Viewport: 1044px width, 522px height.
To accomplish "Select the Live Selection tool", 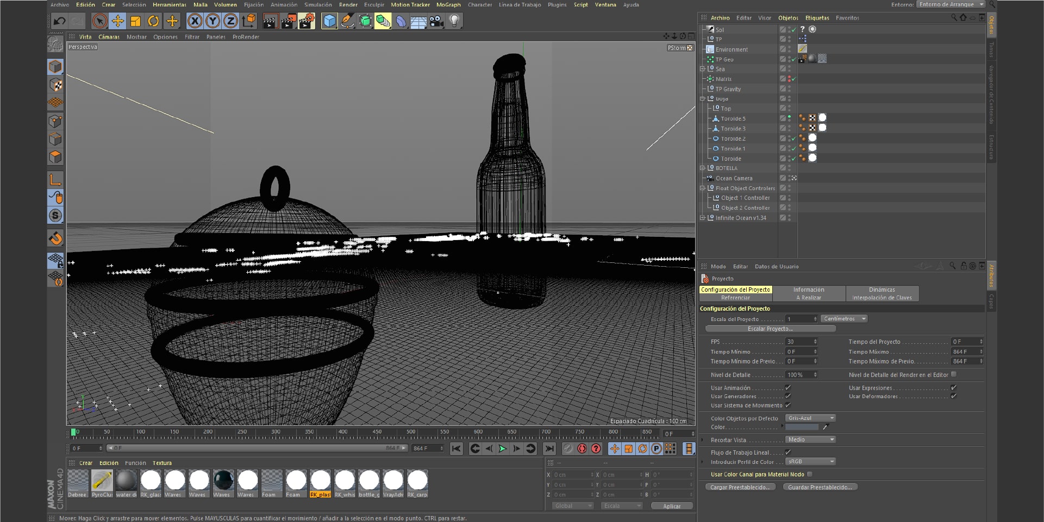I will point(99,21).
